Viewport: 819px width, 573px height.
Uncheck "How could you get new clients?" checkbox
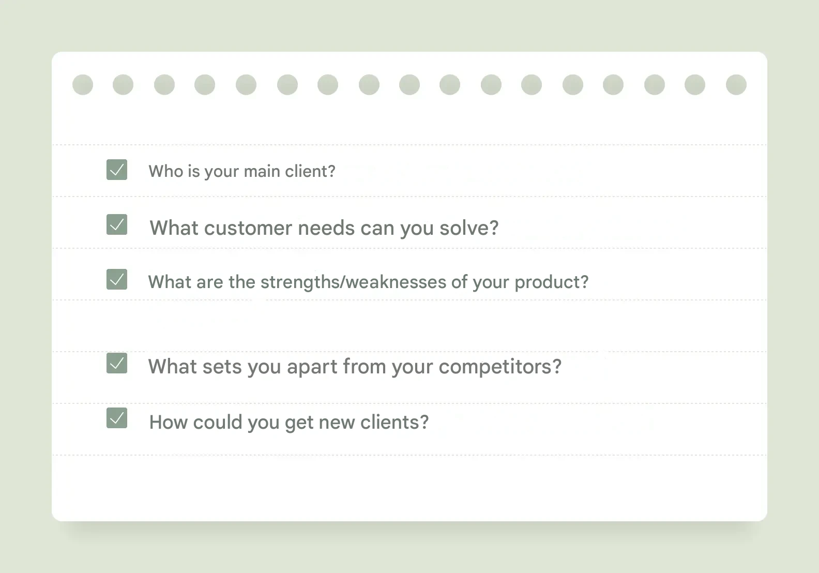tap(117, 418)
